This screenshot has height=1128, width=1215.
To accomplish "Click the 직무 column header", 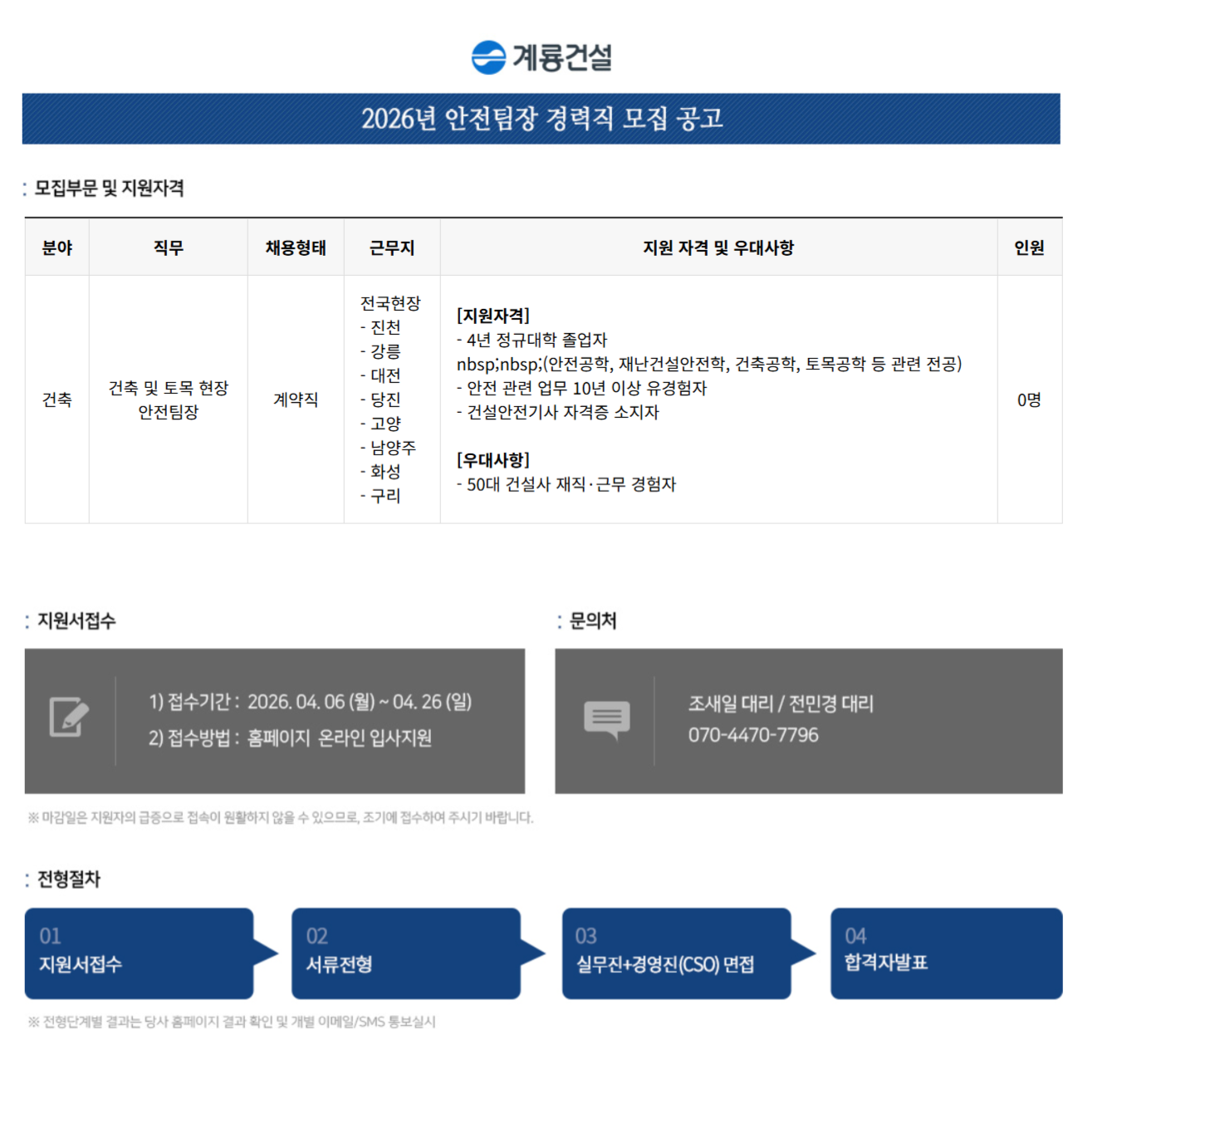I will 168,248.
